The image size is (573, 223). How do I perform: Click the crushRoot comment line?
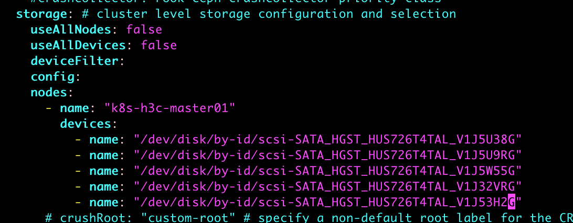click(x=309, y=218)
